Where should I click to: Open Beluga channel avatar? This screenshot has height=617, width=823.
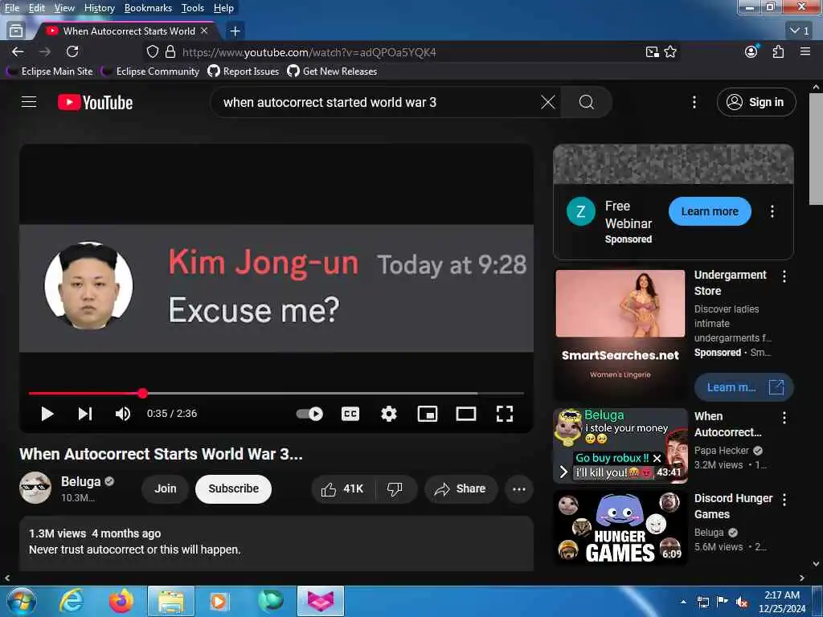pos(35,488)
